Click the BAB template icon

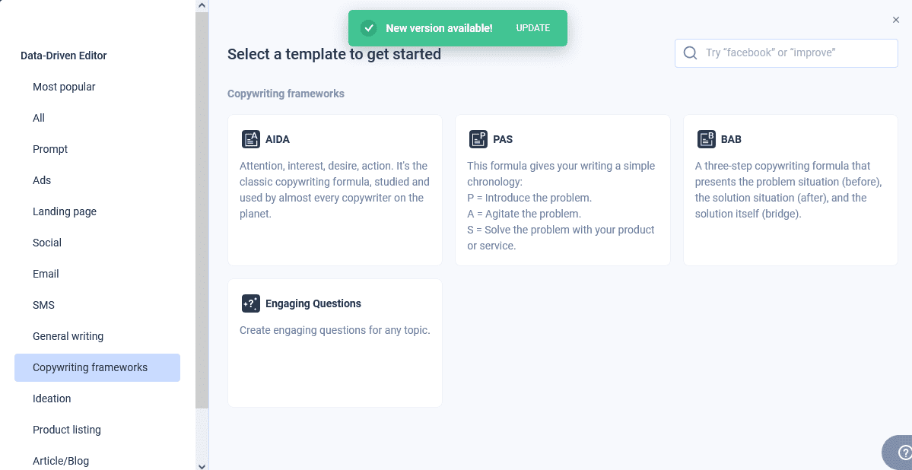707,139
